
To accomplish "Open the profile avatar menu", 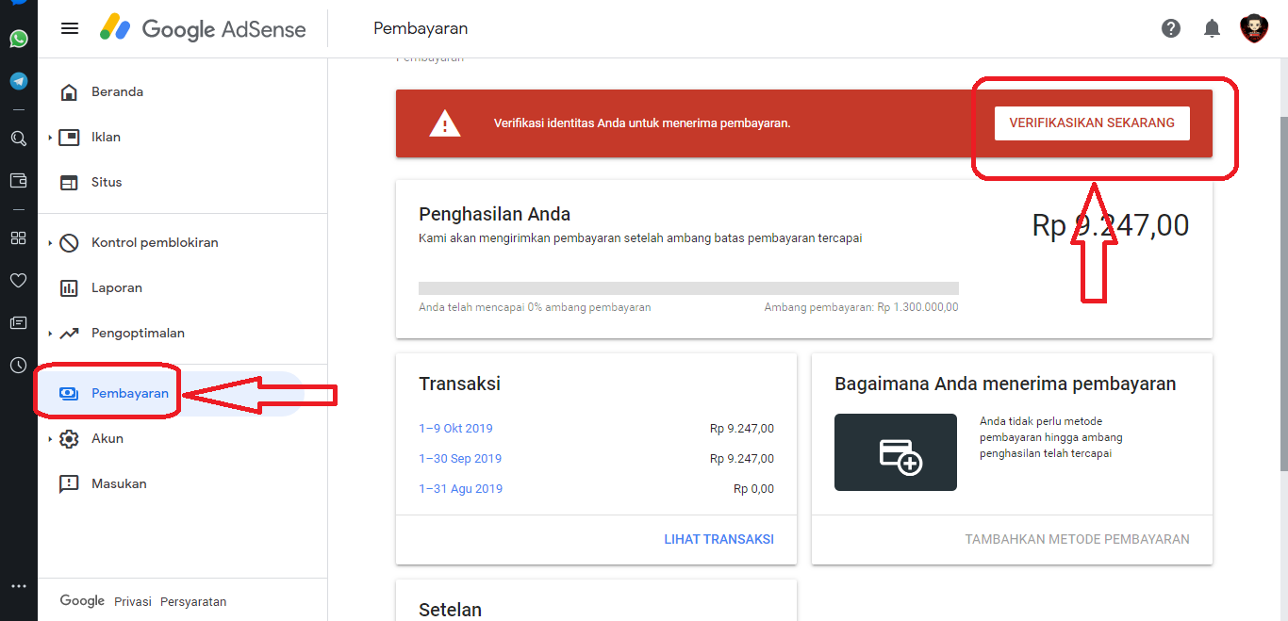I will [x=1254, y=28].
